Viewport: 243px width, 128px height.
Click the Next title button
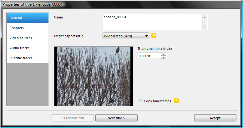tap(116, 118)
